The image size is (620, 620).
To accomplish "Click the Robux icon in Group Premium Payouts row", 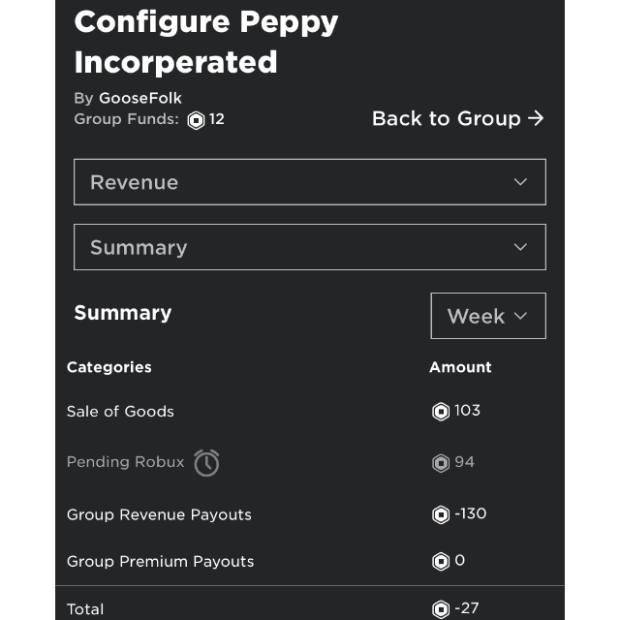I will click(x=441, y=561).
